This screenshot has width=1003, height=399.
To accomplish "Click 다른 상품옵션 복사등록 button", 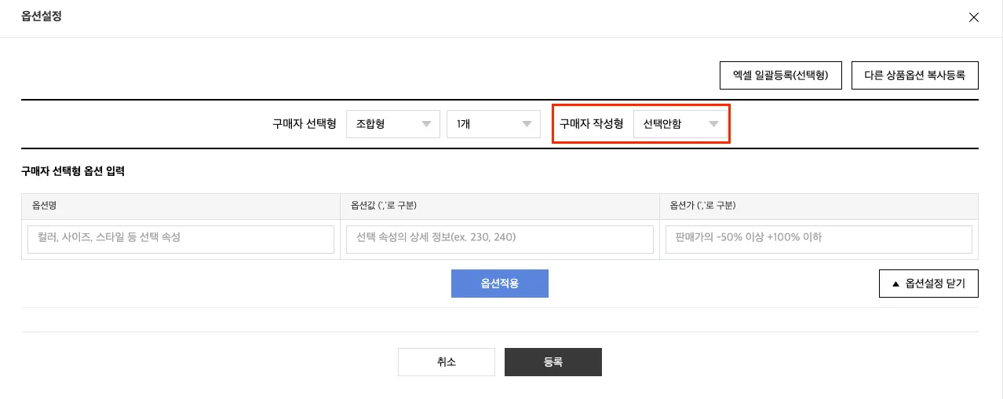I will (914, 75).
